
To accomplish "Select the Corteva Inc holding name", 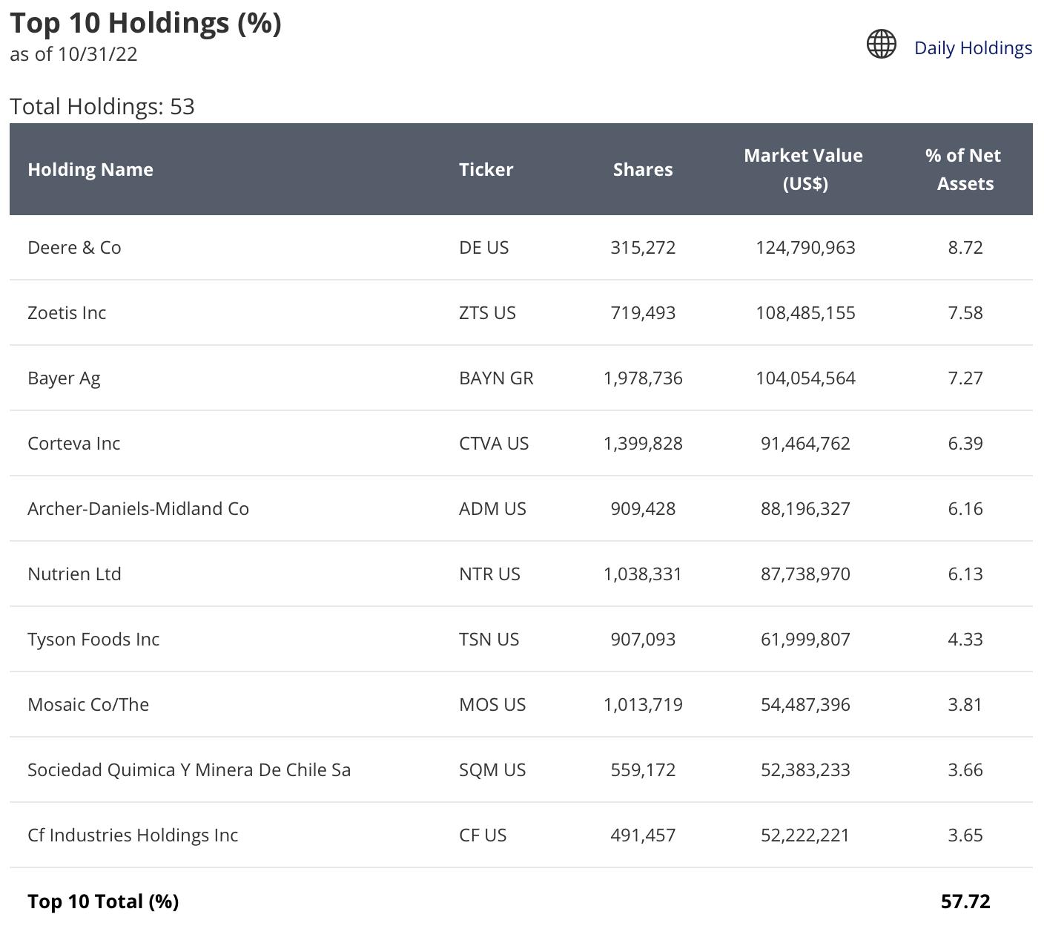I will click(73, 443).
